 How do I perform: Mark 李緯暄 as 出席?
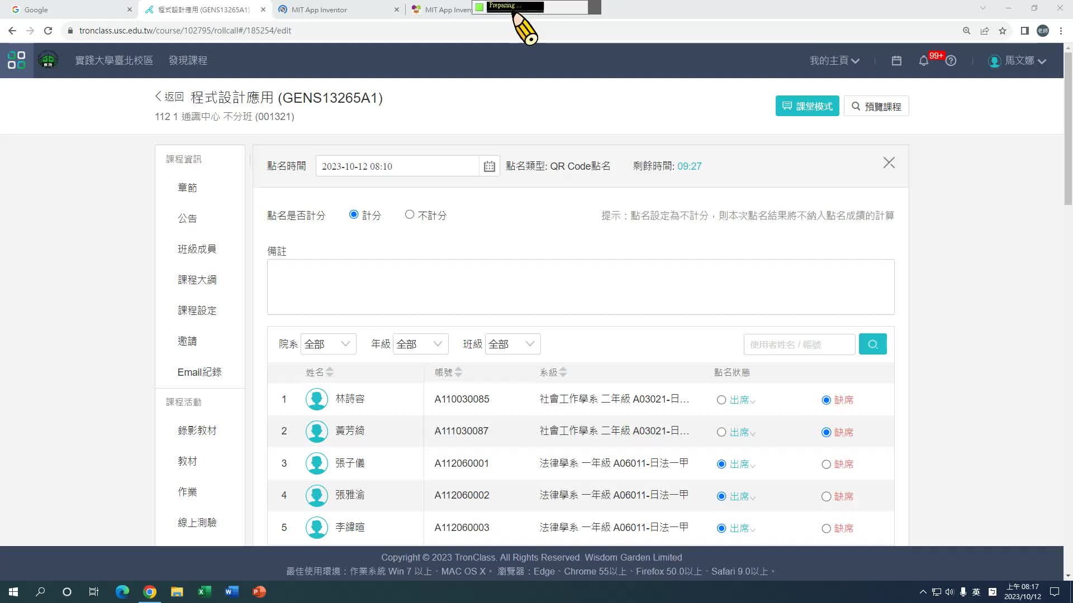click(x=721, y=528)
